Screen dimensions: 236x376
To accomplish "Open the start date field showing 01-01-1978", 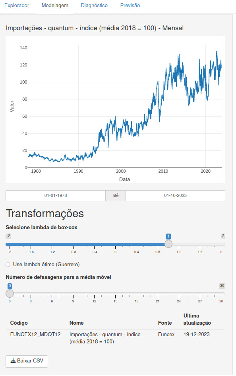I will 55,196.
